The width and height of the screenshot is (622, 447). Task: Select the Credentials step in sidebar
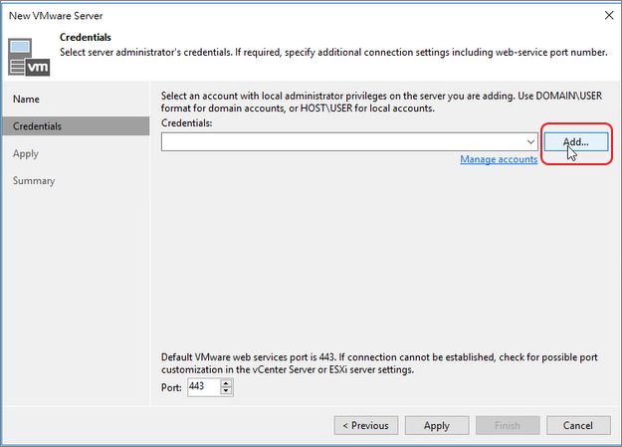[37, 126]
